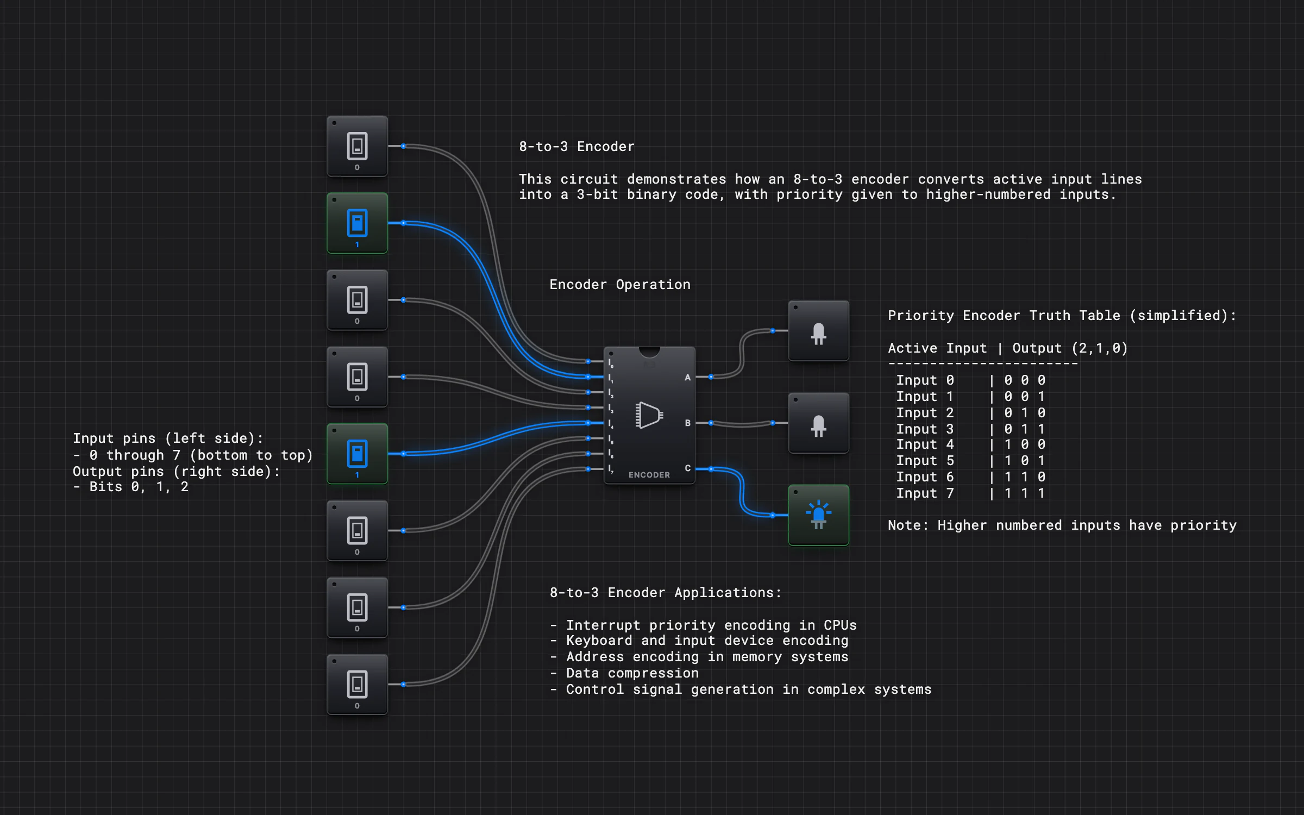
Task: Click the input pin of the LED wired to output A
Action: [773, 330]
